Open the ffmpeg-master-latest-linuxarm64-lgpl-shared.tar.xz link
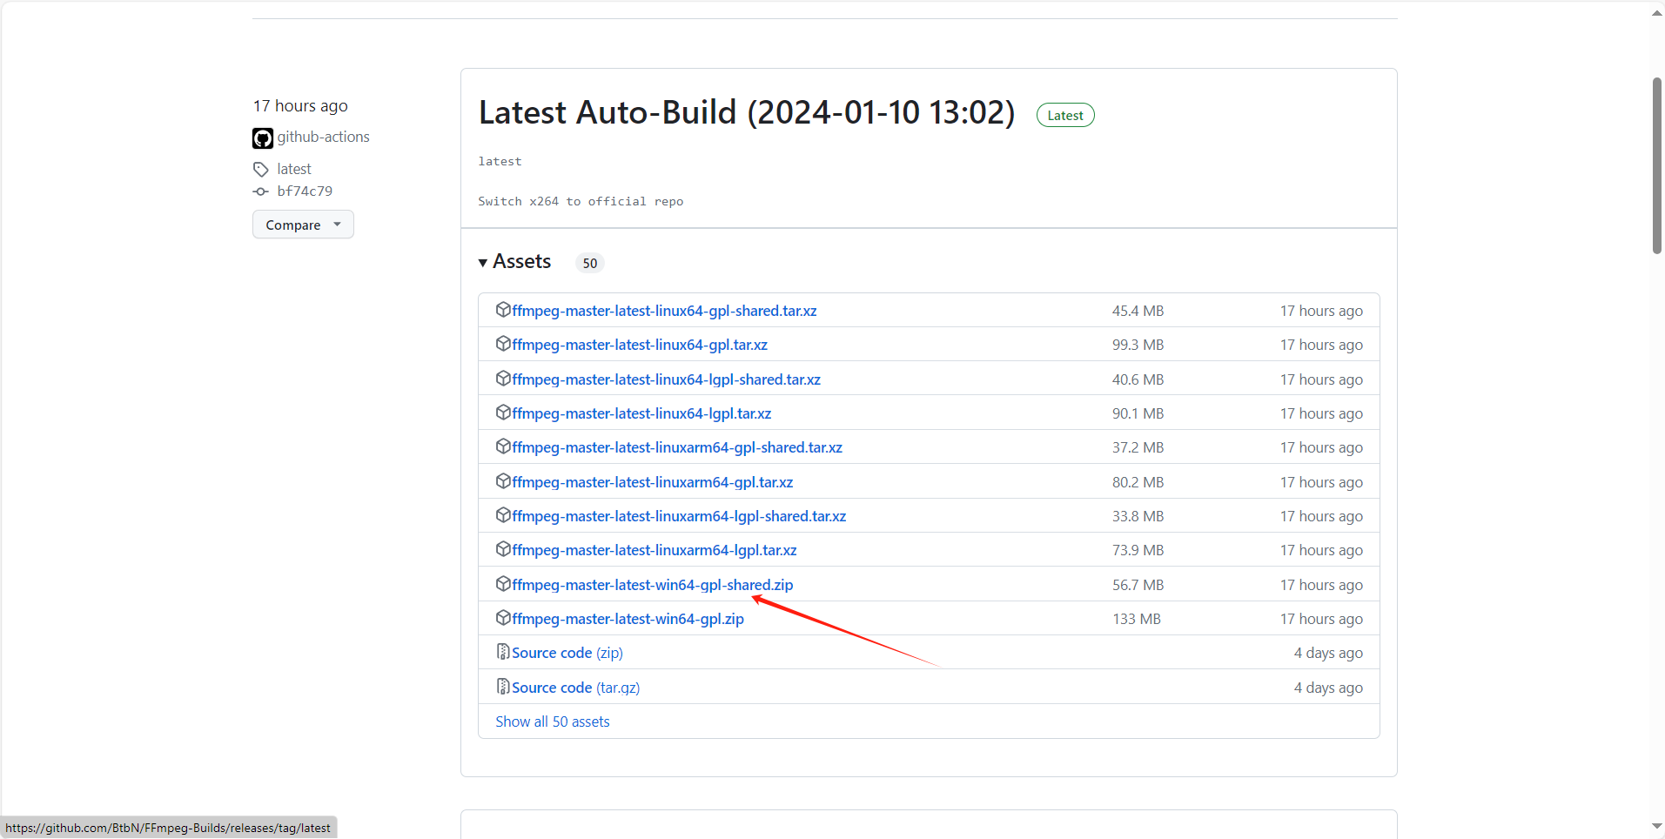 tap(679, 516)
